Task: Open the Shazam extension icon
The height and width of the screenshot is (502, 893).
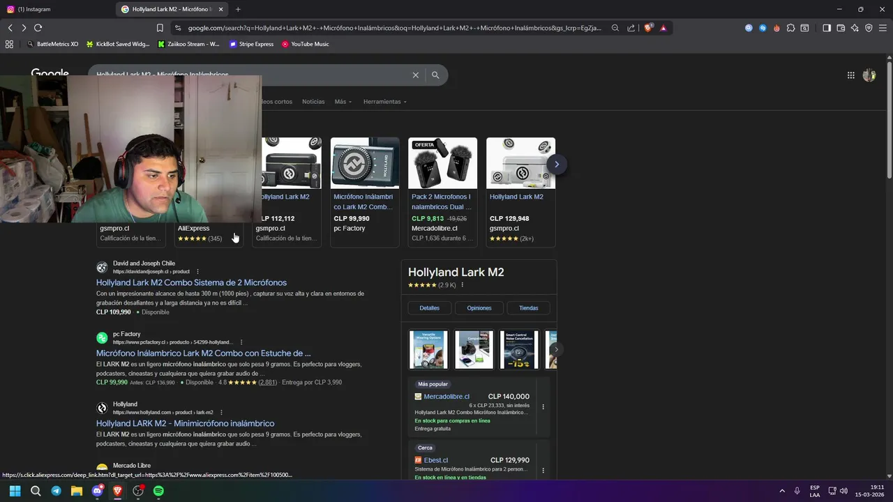Action: point(763,28)
